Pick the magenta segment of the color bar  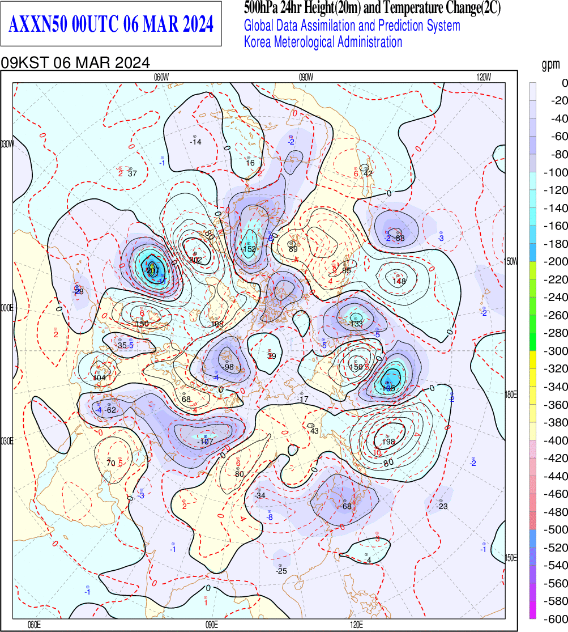coord(533,609)
